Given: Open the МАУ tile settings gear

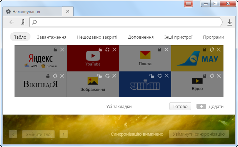Looking at the screenshot, I should pos(212,49).
